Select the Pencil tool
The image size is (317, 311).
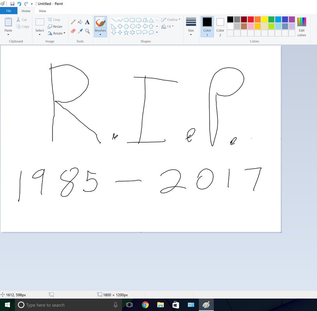point(73,22)
